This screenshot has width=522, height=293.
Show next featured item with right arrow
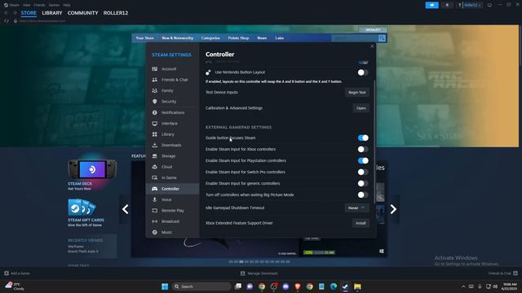(x=393, y=209)
